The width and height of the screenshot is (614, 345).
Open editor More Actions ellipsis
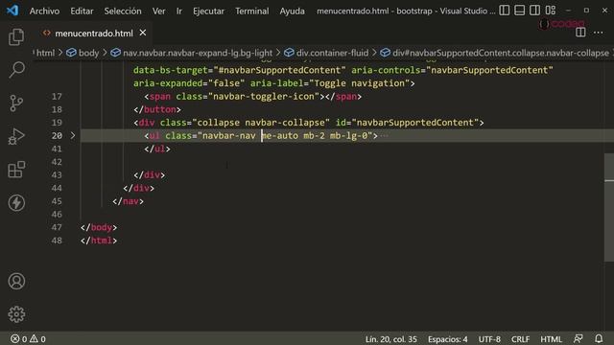click(x=599, y=33)
